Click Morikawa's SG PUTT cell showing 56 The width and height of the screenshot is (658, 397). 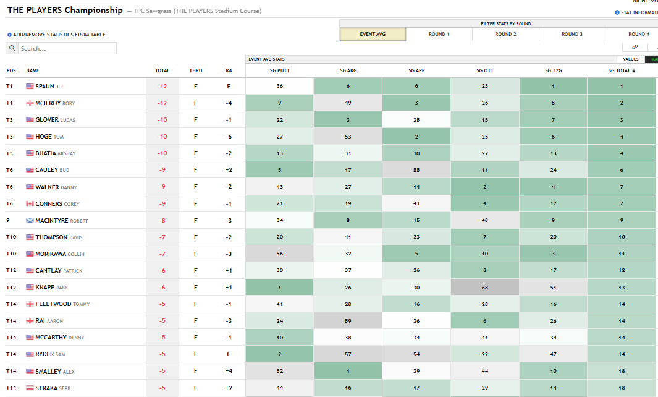[279, 254]
